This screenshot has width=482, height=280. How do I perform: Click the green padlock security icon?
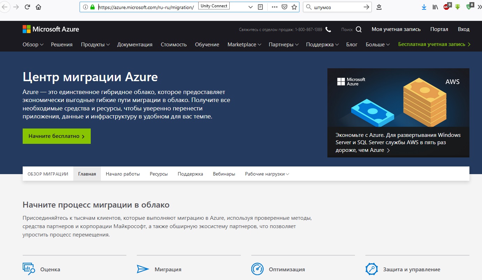click(x=92, y=7)
